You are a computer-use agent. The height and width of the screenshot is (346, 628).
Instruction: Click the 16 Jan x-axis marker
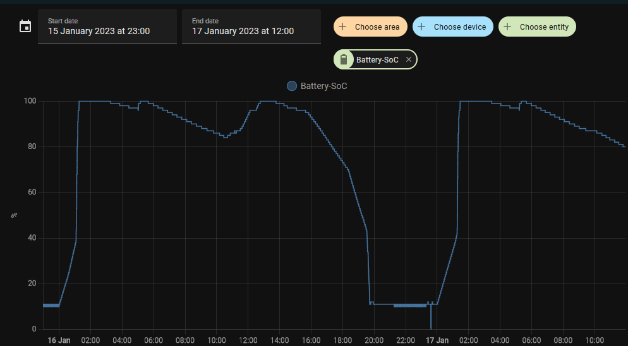(59, 340)
